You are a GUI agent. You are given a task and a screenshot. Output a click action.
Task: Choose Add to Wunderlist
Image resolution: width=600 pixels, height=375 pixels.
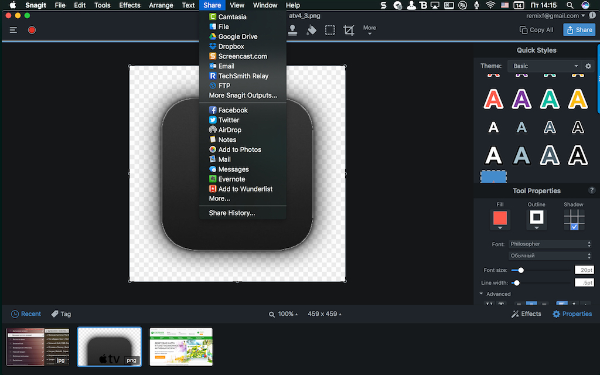point(243,189)
